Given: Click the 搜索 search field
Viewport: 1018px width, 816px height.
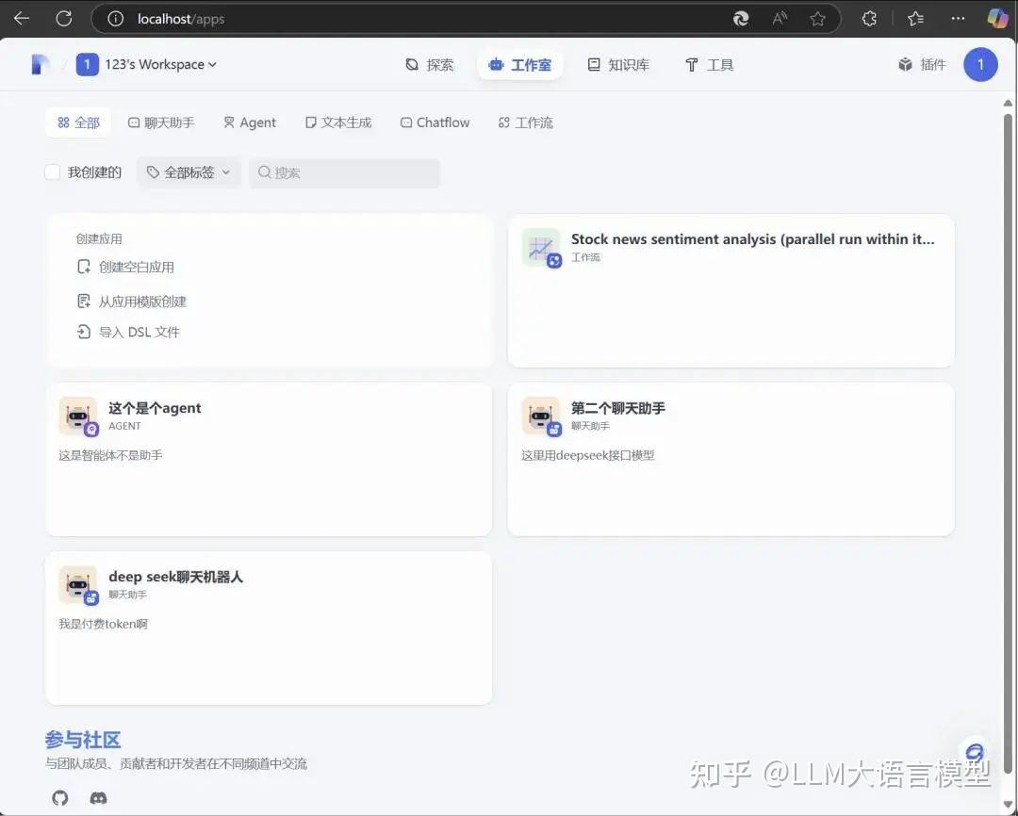Looking at the screenshot, I should pos(345,172).
